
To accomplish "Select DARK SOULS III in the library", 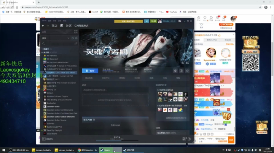I will point(54,127).
